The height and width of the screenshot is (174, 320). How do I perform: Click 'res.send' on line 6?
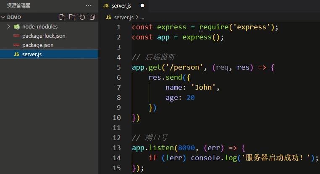click(165, 78)
